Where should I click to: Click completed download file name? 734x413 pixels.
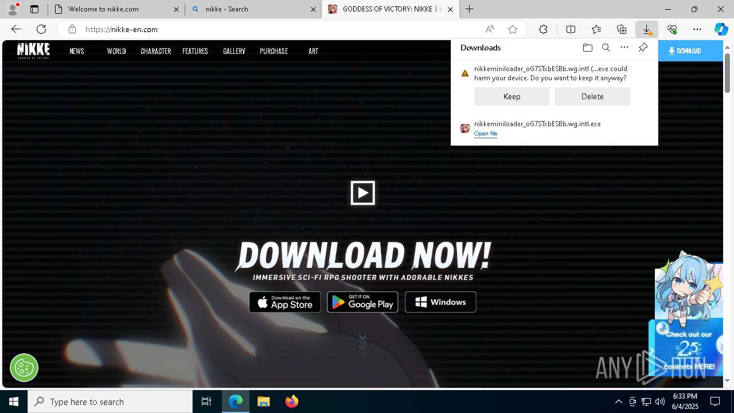click(x=537, y=124)
